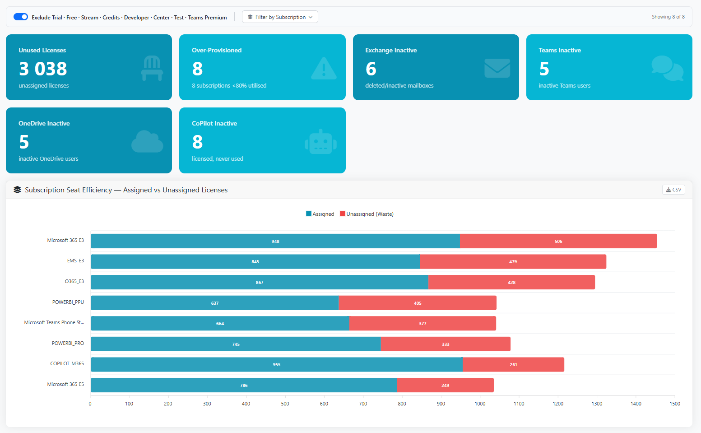Click the 1000 x-axis tick label

pyautogui.click(x=480, y=404)
